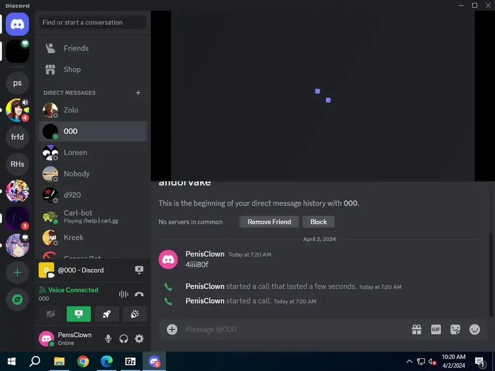This screenshot has height=371, width=495.
Task: Open the black avatar server with screen badge
Action: click(17, 51)
